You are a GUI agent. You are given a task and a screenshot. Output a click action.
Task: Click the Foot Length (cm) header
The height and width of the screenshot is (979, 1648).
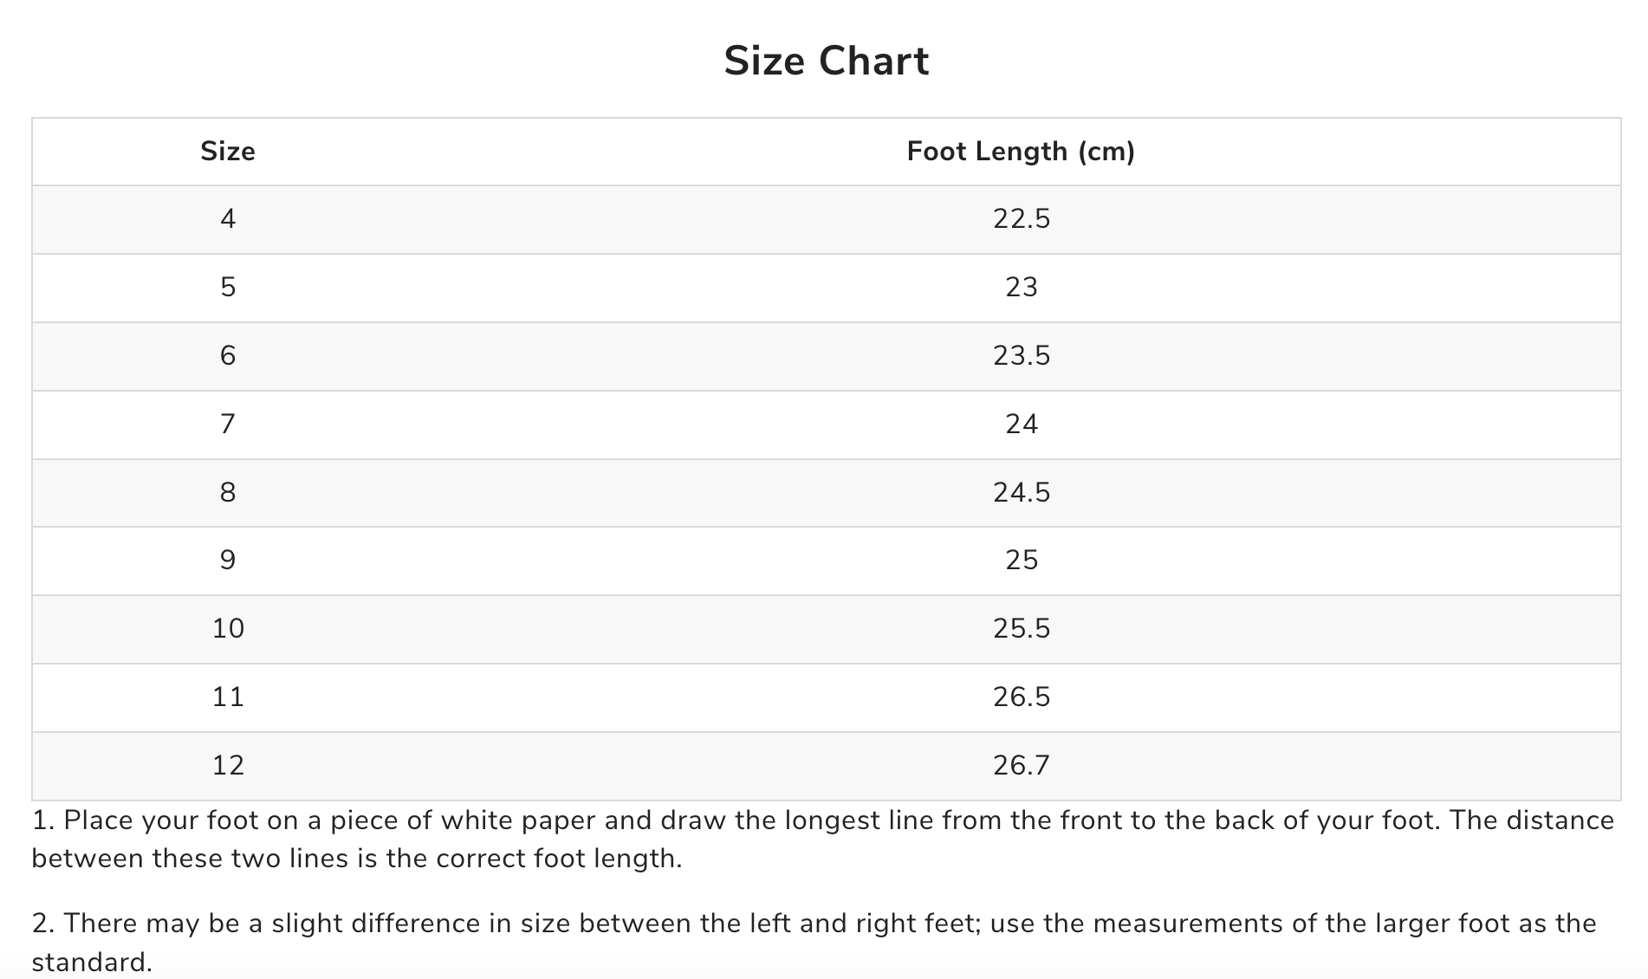coord(1021,152)
